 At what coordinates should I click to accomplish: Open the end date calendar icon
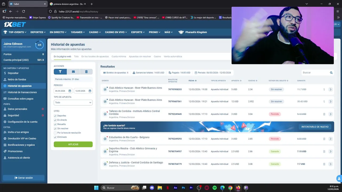90,91
